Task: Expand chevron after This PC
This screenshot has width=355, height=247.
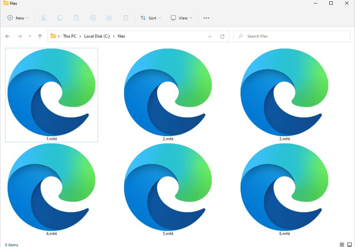Action: (80, 36)
